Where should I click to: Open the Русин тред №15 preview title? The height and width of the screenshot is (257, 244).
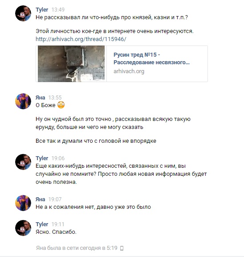click(x=151, y=58)
